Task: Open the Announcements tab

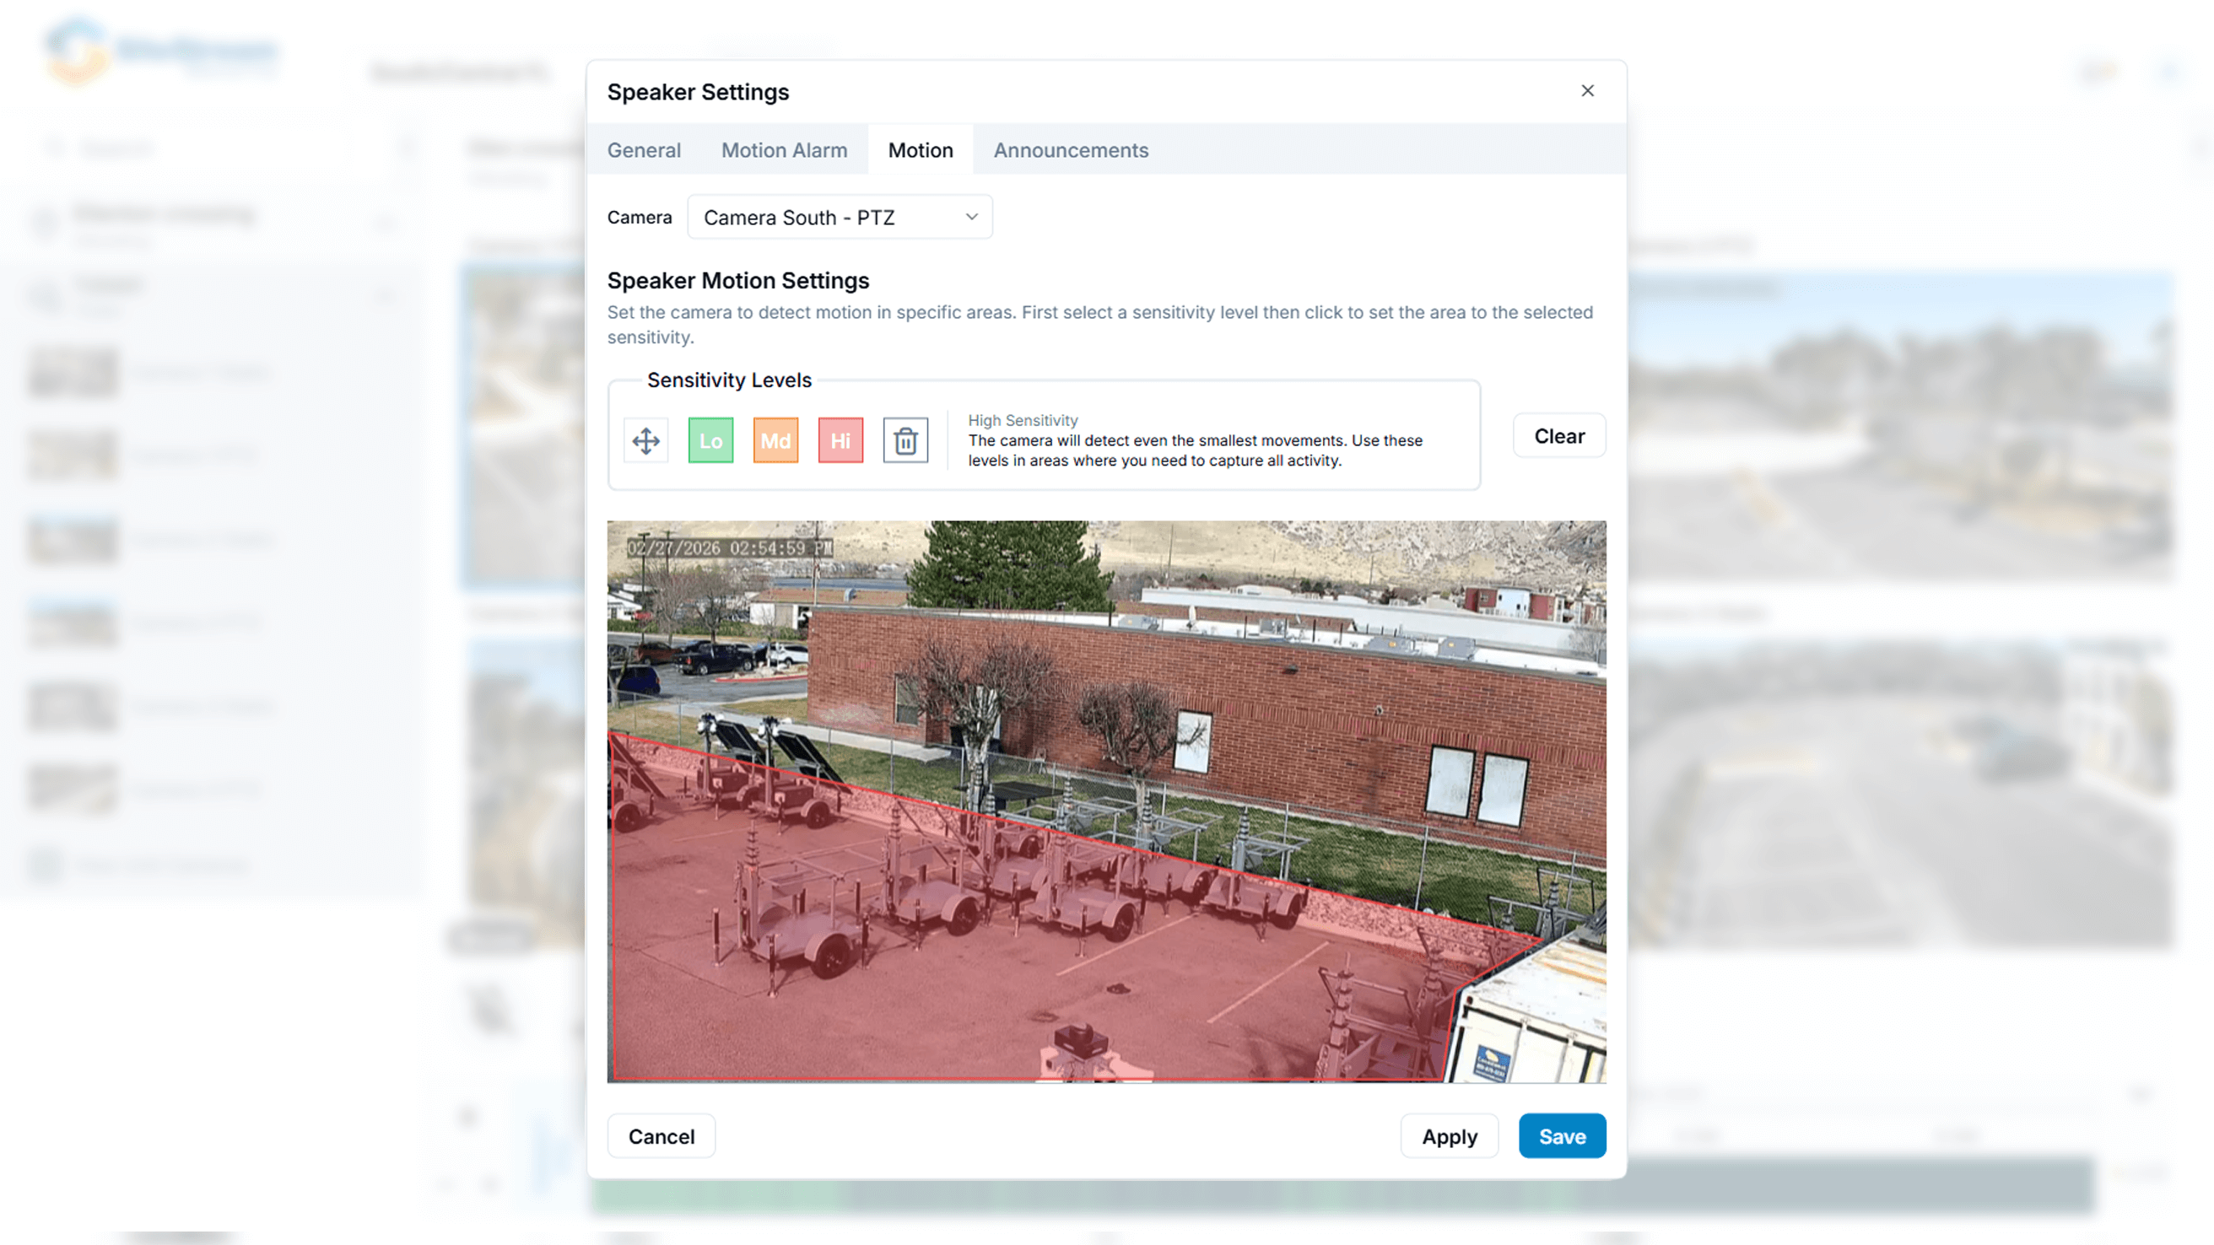Action: click(1070, 150)
